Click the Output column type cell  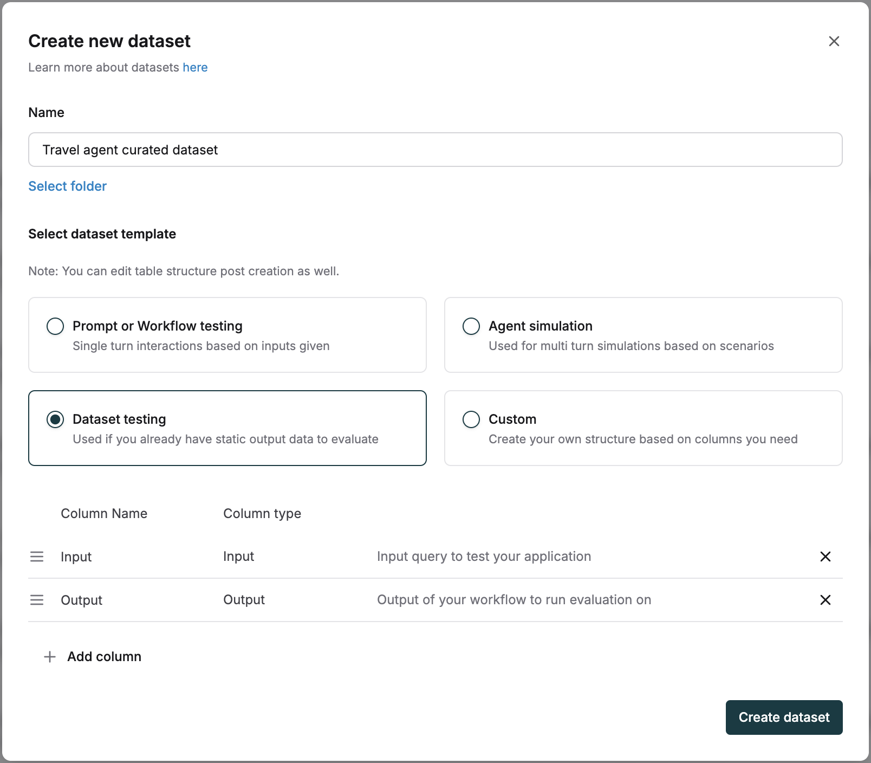(x=243, y=600)
